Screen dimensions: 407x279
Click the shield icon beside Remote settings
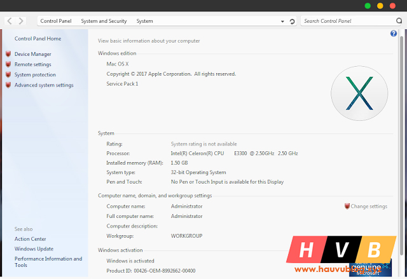click(8, 64)
